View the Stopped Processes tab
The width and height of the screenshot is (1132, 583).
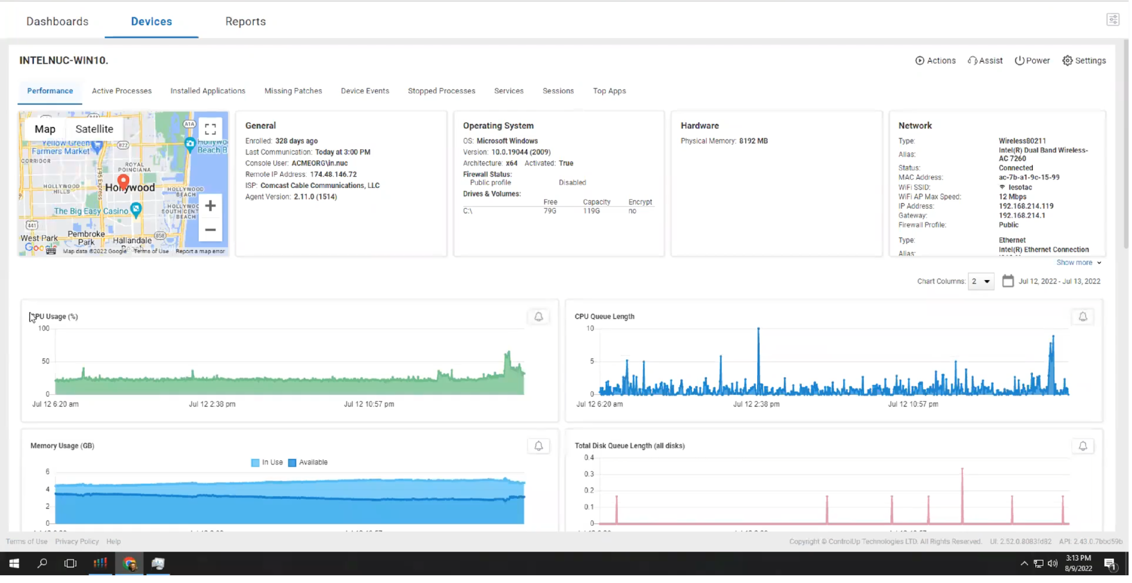442,91
